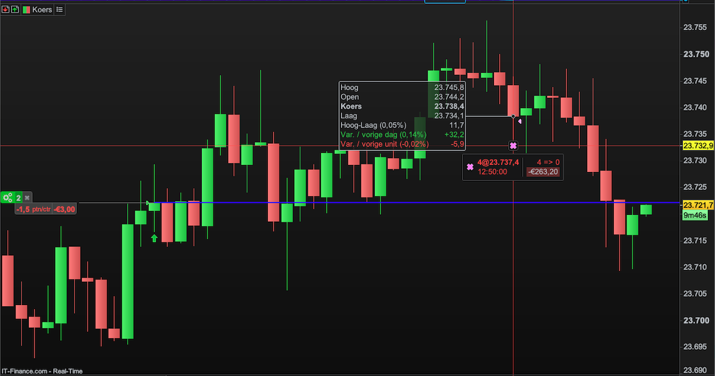The width and height of the screenshot is (715, 376).
Task: Click the IT-Finance.com Real-Time label
Action: click(x=42, y=371)
